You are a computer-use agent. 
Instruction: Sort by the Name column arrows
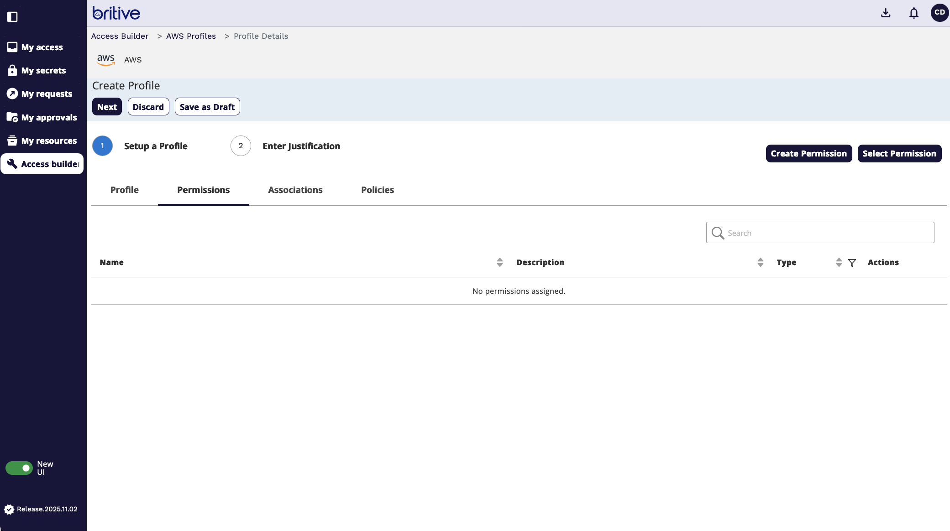(499, 262)
